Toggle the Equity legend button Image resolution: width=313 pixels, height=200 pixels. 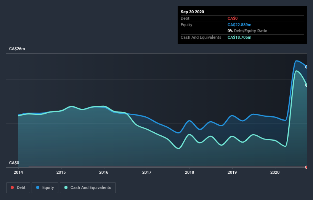45,188
